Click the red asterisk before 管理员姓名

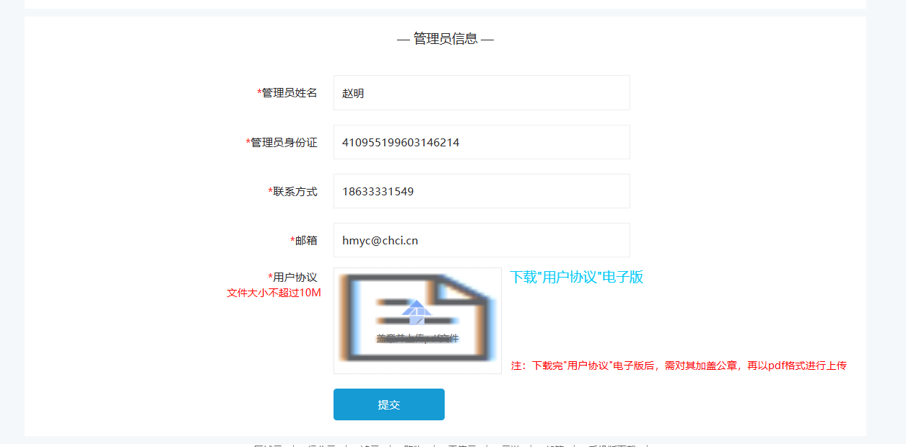tap(259, 93)
